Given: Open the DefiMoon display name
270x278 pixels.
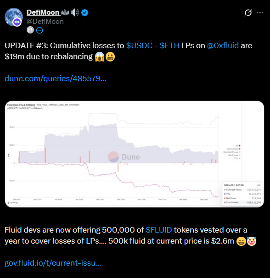Looking at the screenshot, I should point(43,12).
